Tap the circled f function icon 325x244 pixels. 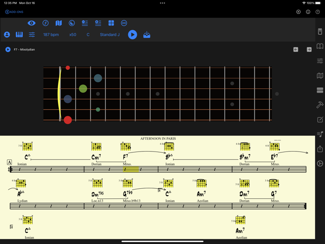tap(45, 23)
